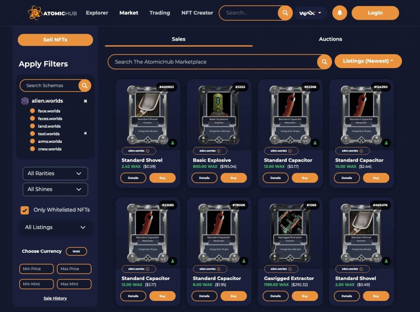Click the alien.worlds verified badge on Basic Explosive
The image size is (420, 312).
pyautogui.click(x=210, y=151)
